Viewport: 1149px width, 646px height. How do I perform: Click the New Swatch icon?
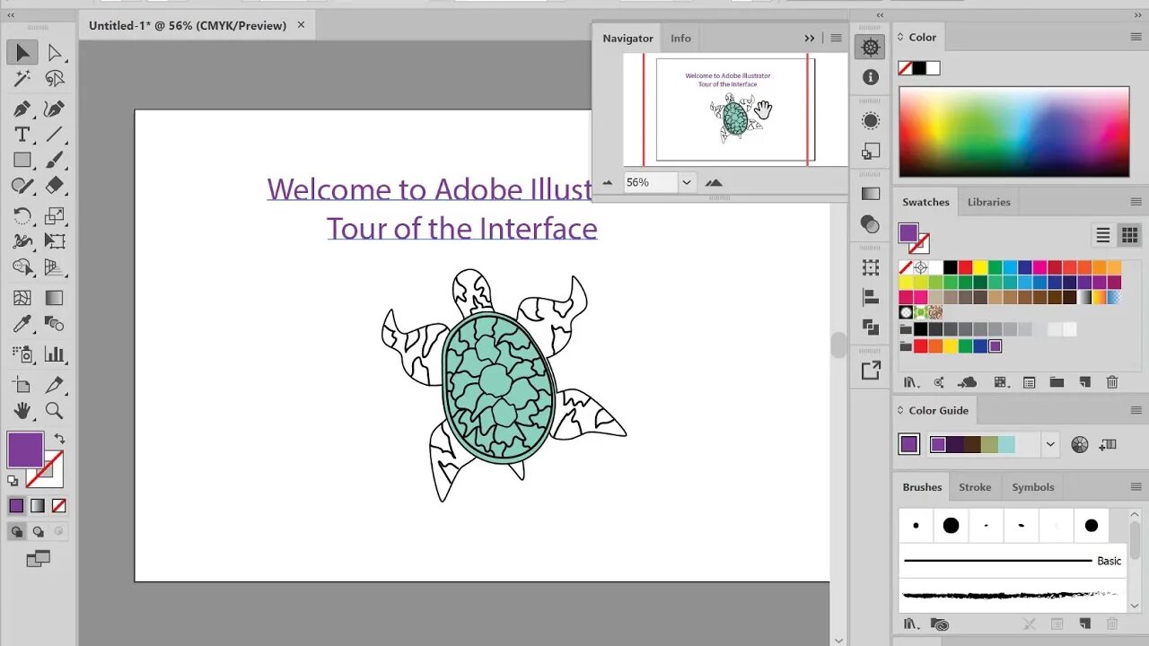(1083, 382)
